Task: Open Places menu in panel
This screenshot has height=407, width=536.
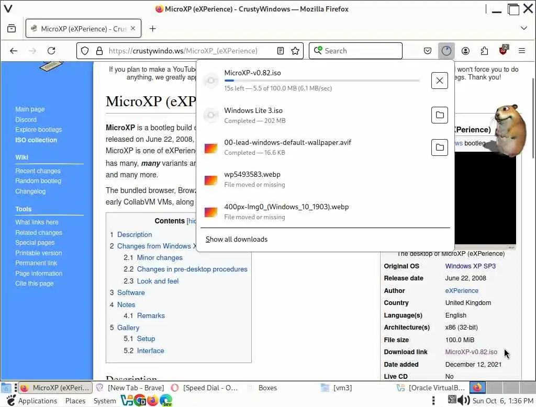Action: pyautogui.click(x=75, y=401)
